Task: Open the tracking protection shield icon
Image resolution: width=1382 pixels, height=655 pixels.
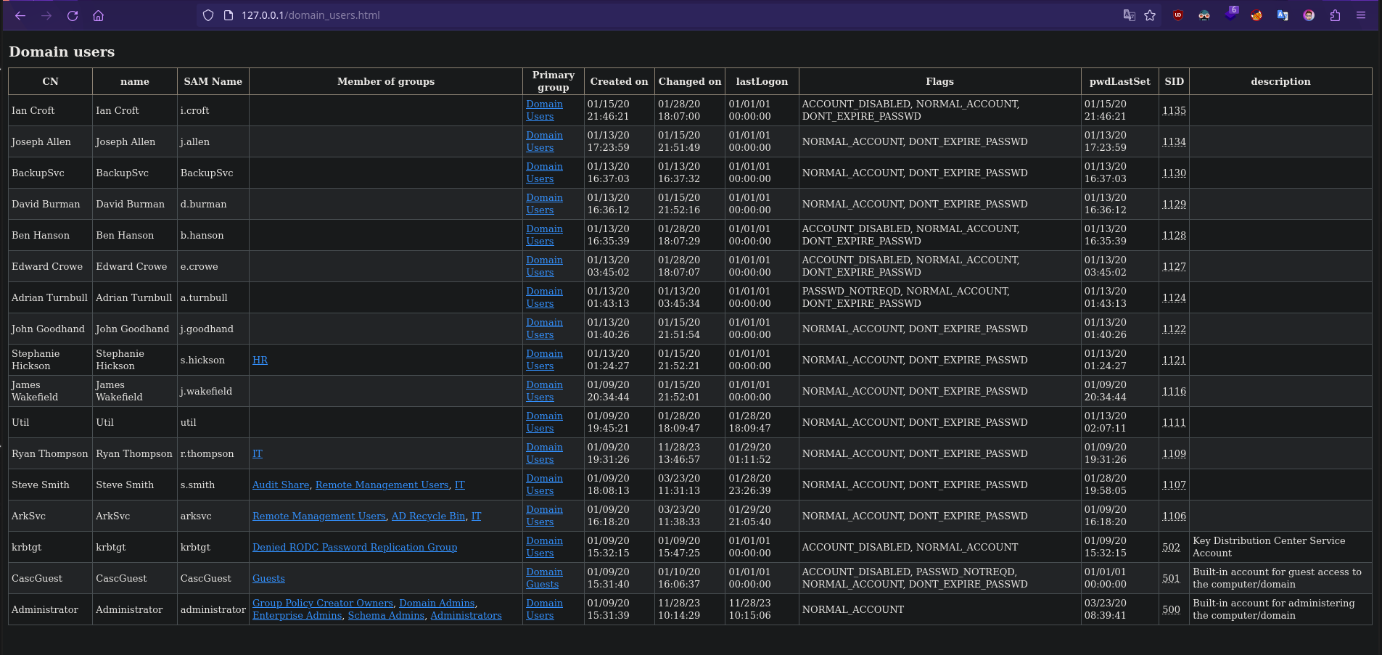Action: coord(208,15)
